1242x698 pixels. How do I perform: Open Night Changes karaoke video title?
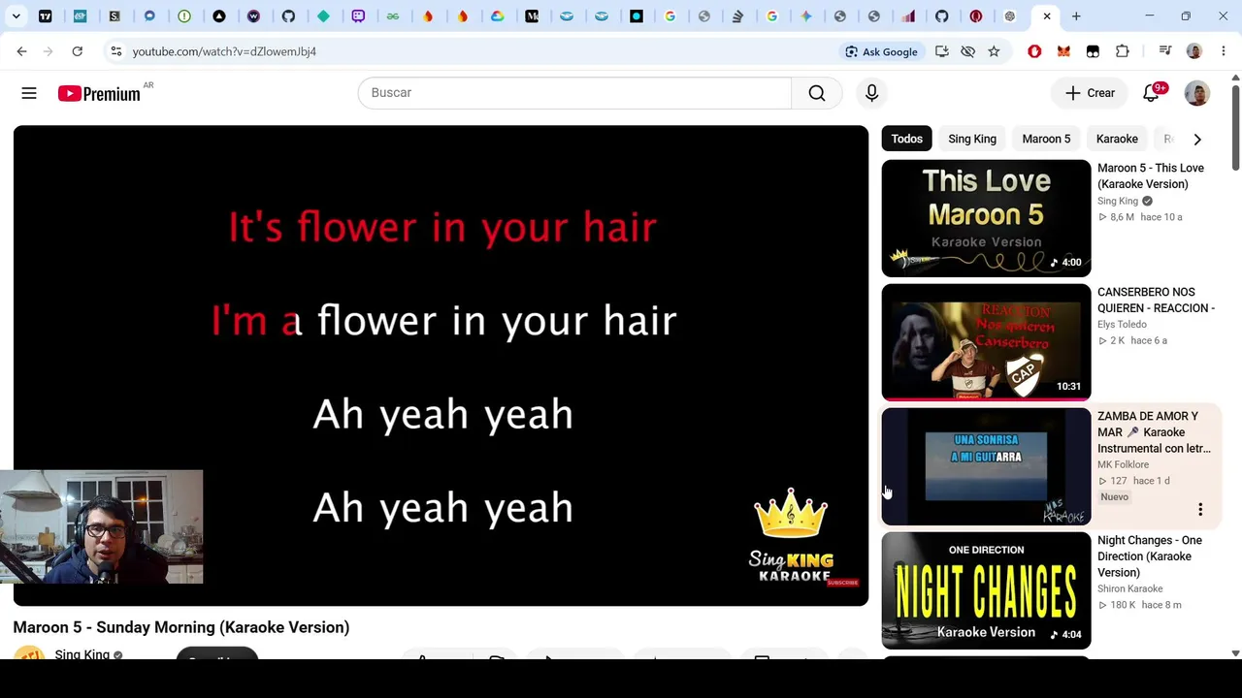(1150, 556)
